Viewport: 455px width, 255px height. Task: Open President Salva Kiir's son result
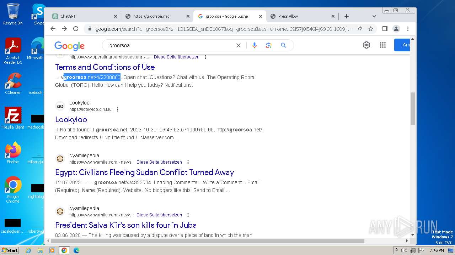pos(126,225)
